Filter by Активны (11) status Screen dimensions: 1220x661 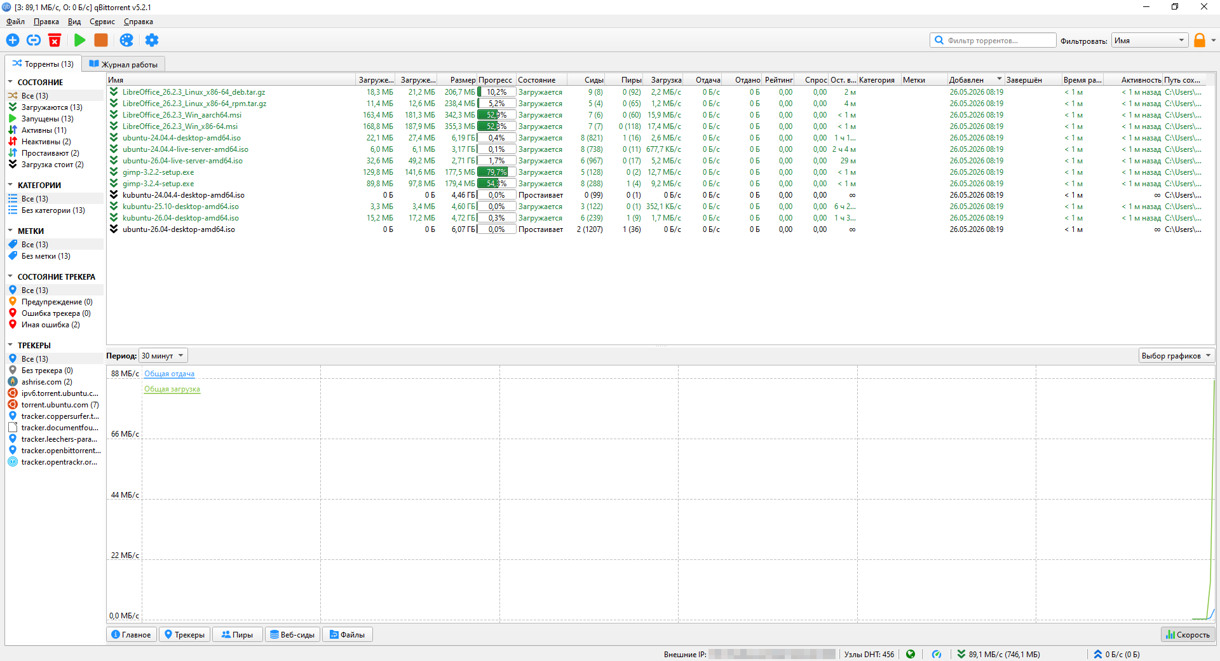pos(54,130)
